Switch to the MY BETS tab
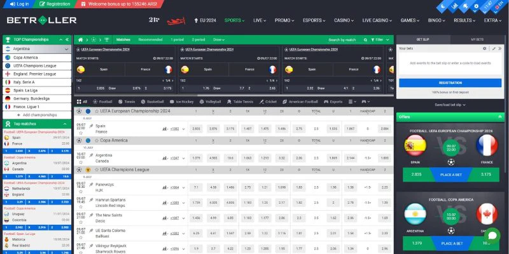The height and width of the screenshot is (254, 509). (477, 39)
